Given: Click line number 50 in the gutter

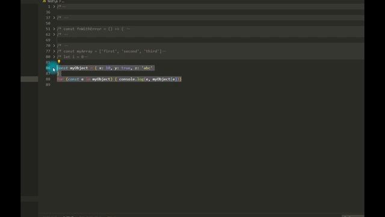Looking at the screenshot, I should point(48,23).
